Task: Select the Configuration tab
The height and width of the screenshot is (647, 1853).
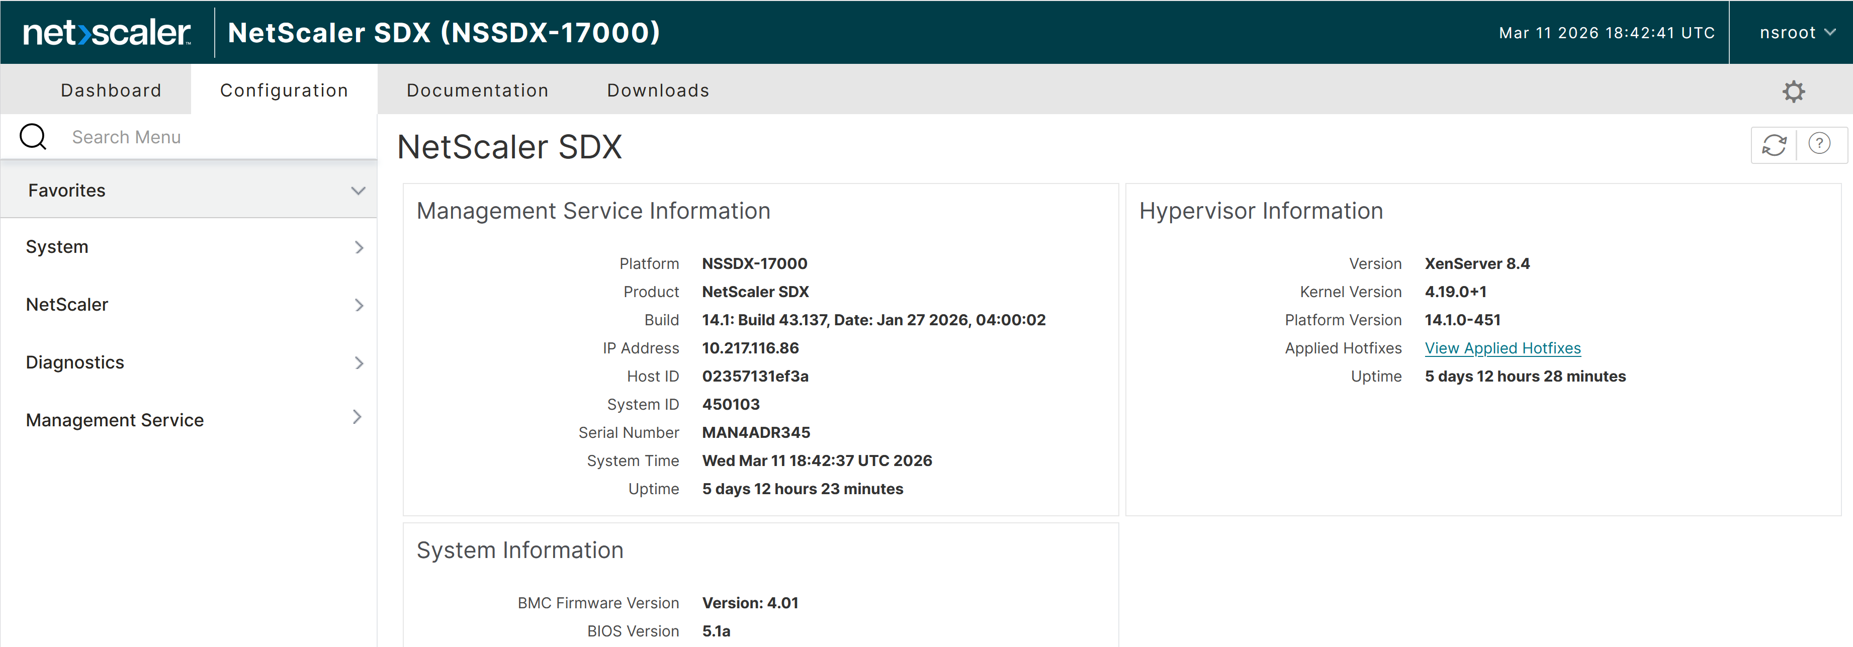Action: 284,90
